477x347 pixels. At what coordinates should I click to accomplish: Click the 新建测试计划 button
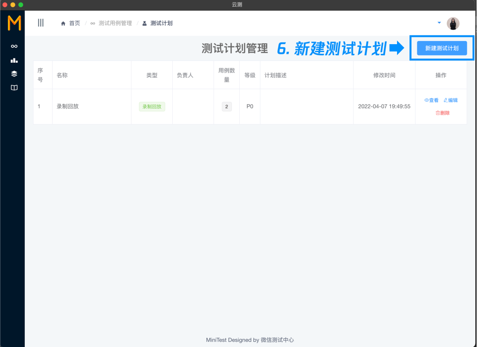pyautogui.click(x=442, y=48)
